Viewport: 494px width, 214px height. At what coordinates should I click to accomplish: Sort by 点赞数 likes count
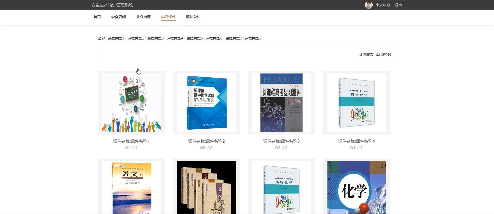[386, 55]
